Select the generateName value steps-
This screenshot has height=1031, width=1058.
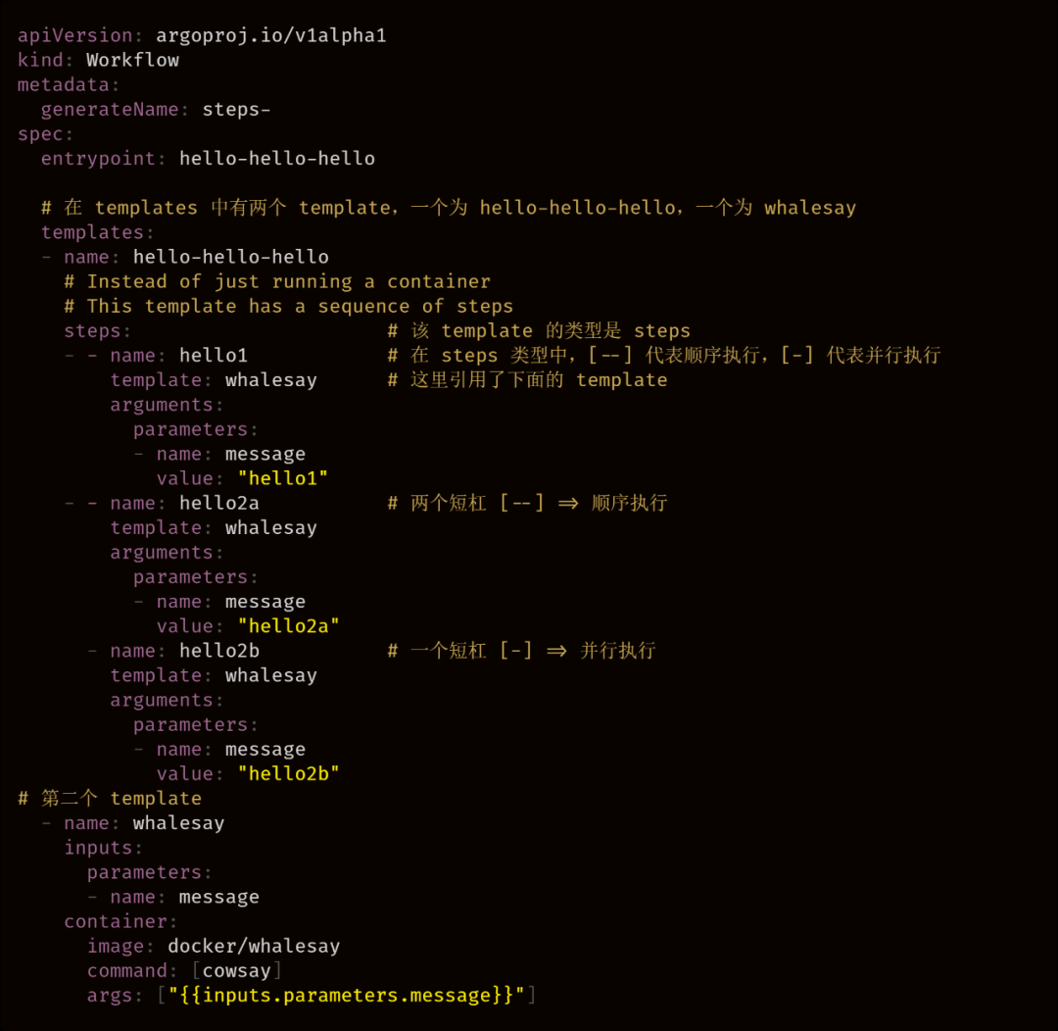point(236,110)
